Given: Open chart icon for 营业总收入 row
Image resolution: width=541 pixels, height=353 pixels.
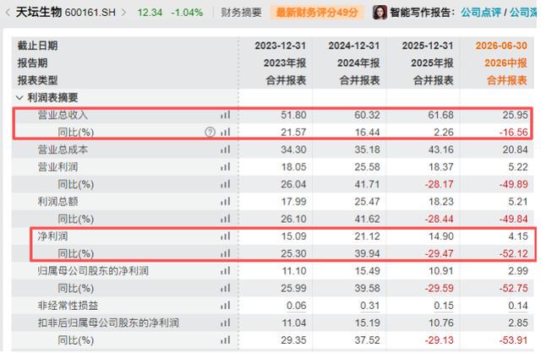Looking at the screenshot, I should [x=226, y=115].
